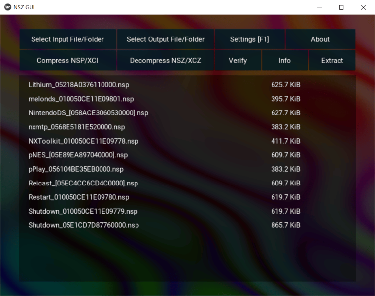
Task: Click the 625.7 KiB size of Lithium
Action: tap(285, 85)
